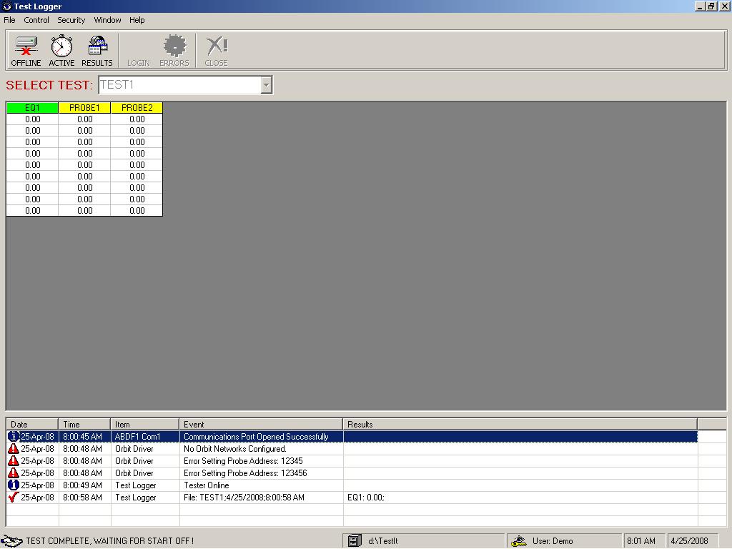Click the yellow PROBE2 column header
Screen dimensions: 732x549
pos(137,108)
